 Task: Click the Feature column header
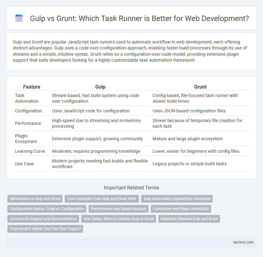(x=32, y=87)
